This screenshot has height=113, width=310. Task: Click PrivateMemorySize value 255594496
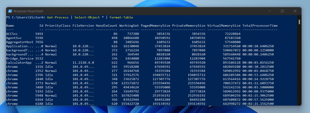pos(196,83)
